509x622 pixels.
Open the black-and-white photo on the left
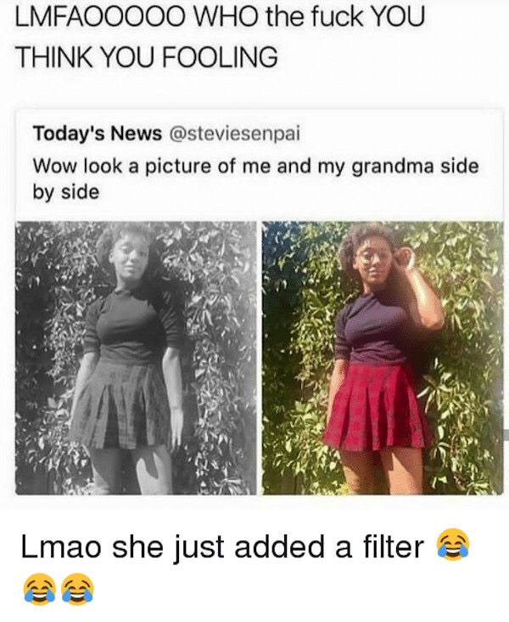pyautogui.click(x=136, y=358)
